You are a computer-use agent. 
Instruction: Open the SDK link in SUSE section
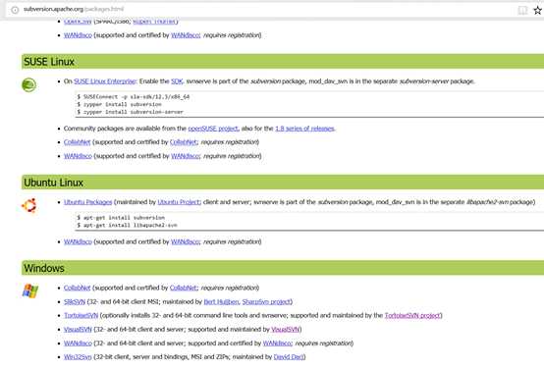click(x=177, y=81)
